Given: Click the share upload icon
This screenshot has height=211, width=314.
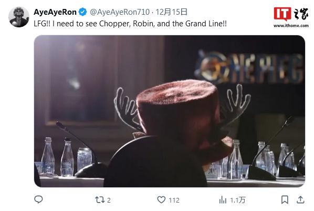Looking at the screenshot, I should [300, 199].
